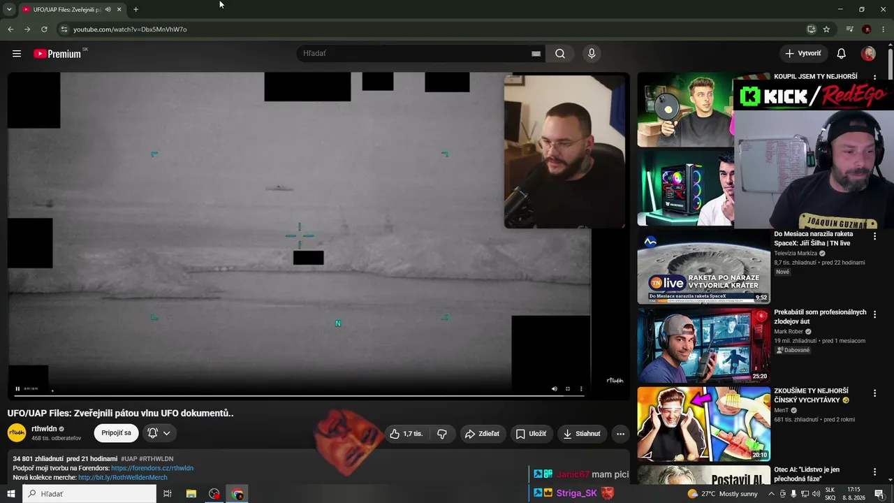Open Mark Rober channel name
This screenshot has width=894, height=503.
click(x=789, y=332)
